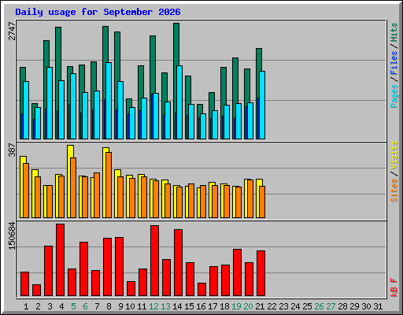Click day 4 on the x-axis
403x315 pixels.
[x=61, y=306]
